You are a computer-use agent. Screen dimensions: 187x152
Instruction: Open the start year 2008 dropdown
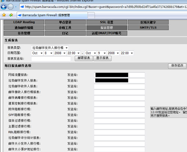click(x=60, y=53)
